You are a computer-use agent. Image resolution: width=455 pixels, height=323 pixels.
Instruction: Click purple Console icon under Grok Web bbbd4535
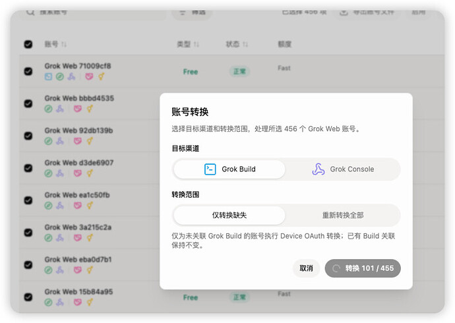point(60,109)
